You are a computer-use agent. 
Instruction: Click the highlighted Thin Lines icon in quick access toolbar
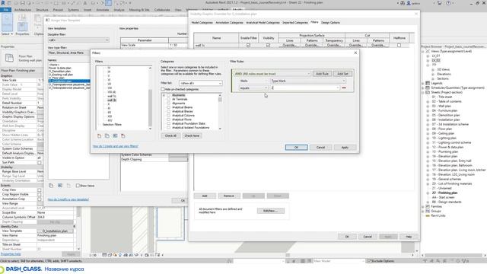coord(108,3)
